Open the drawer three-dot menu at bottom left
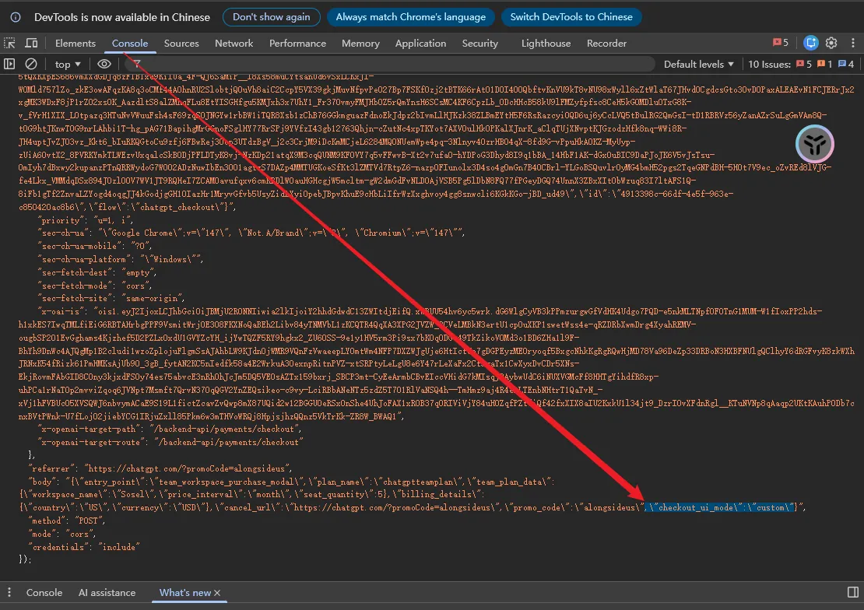This screenshot has height=610, width=864. tap(9, 592)
